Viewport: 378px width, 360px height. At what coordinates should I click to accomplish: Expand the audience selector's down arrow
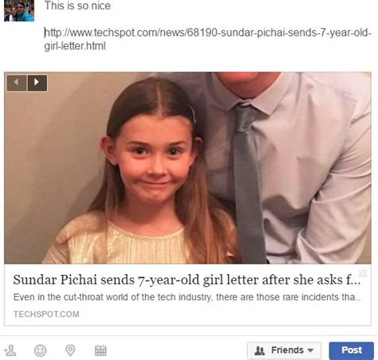point(310,350)
